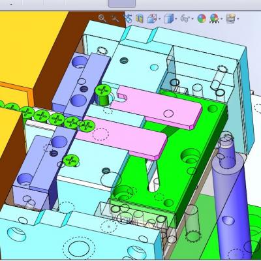Toggle the Hide/Show Items glasses icon
The width and height of the screenshot is (261, 261).
tap(185, 18)
